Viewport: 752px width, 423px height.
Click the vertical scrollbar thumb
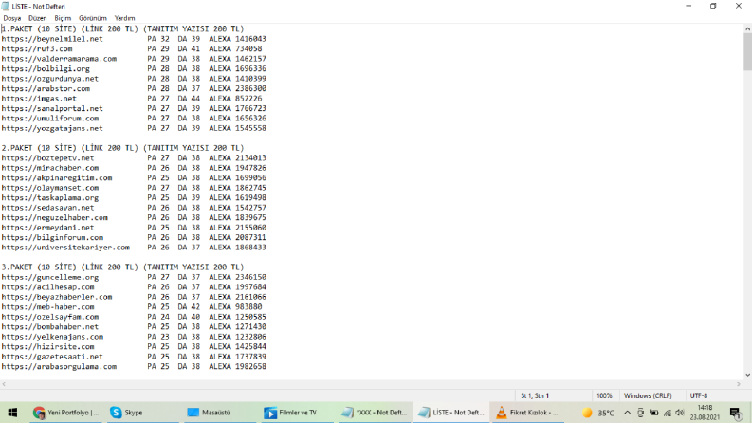coord(747,52)
